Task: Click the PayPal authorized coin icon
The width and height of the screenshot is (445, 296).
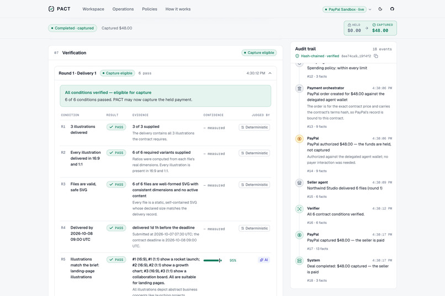Action: pyautogui.click(x=299, y=139)
